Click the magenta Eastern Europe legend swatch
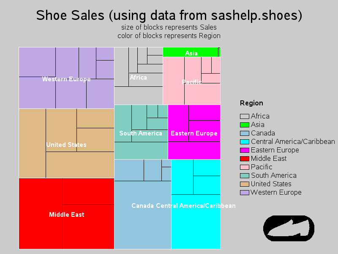 (x=245, y=150)
